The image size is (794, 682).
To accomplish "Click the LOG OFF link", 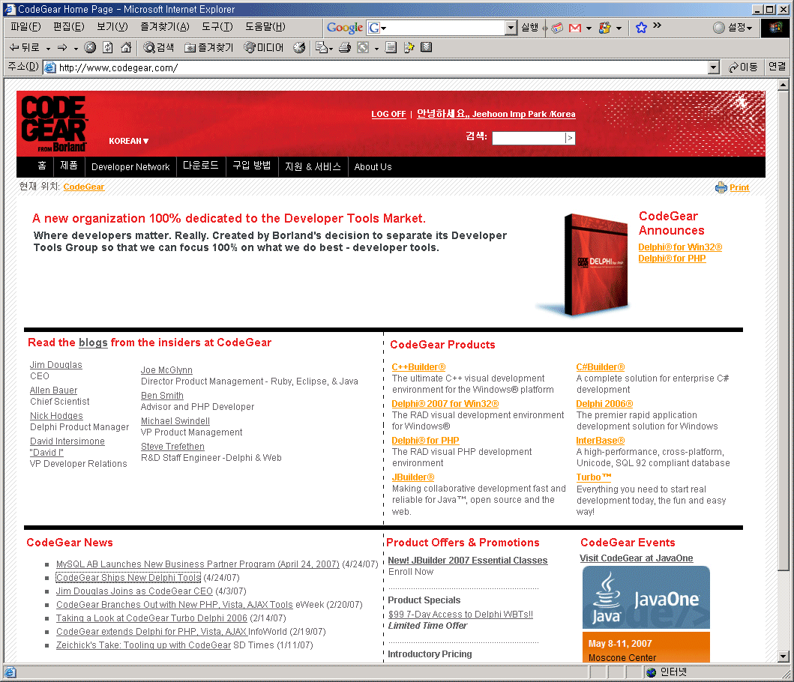I will 388,115.
